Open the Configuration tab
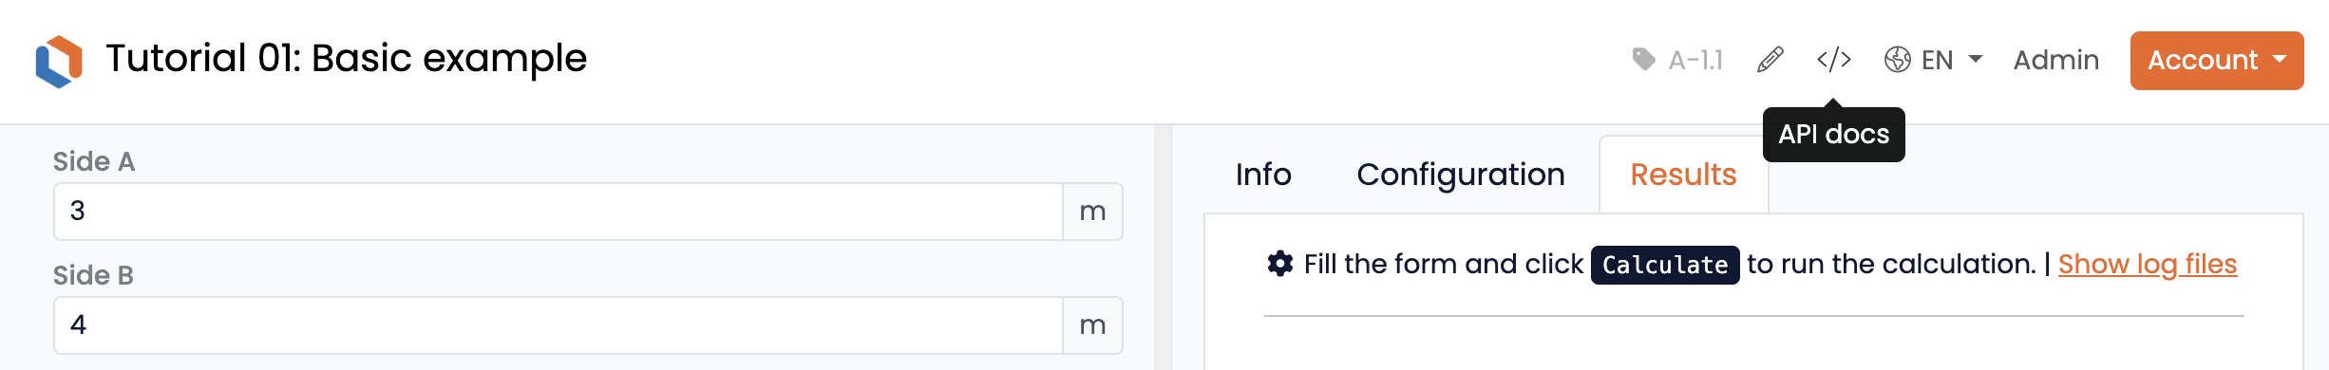Viewport: 2329px width, 370px height. 1461,175
